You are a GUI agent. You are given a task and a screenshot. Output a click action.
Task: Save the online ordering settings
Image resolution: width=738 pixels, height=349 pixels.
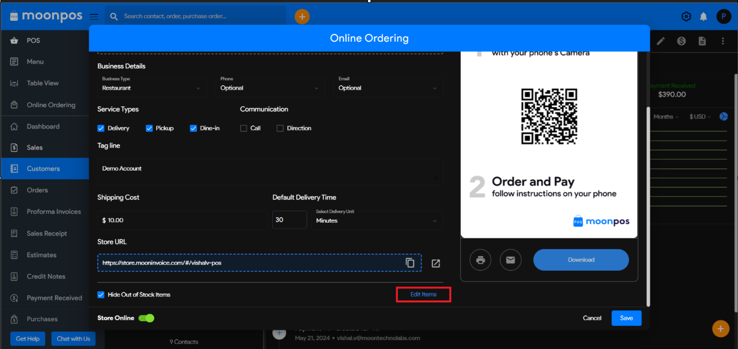pyautogui.click(x=626, y=318)
